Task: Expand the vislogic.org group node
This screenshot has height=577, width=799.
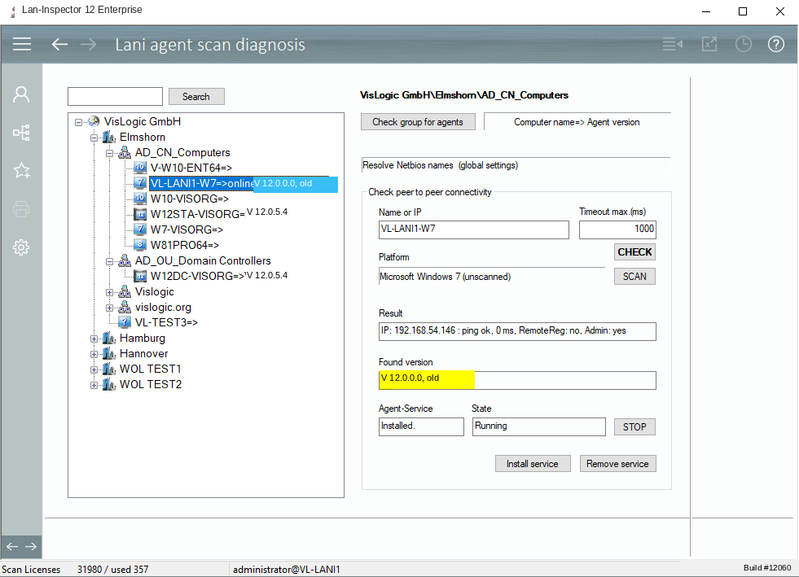Action: (x=110, y=308)
